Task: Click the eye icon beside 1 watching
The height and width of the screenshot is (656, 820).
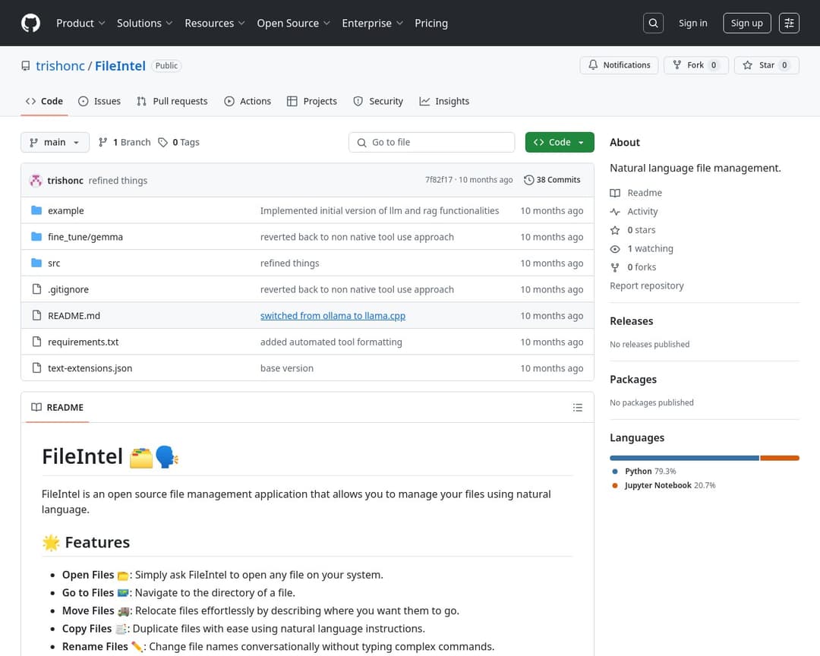Action: tap(615, 249)
